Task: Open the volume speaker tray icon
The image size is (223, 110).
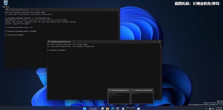Action: pyautogui.click(x=213, y=109)
